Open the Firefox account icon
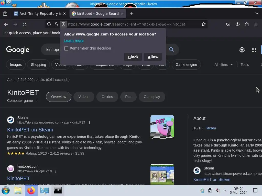The width and height of the screenshot is (262, 196). [x=237, y=24]
